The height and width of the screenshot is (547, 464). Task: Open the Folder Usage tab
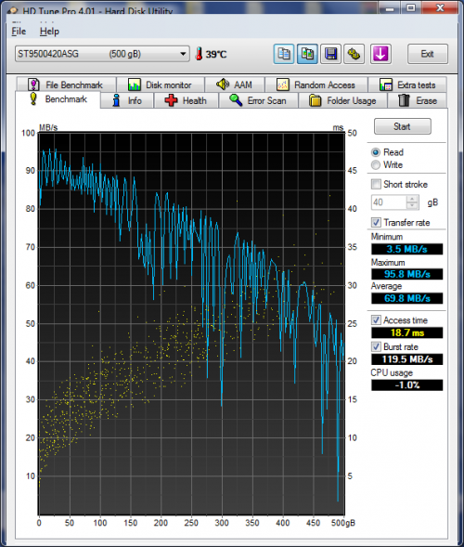(x=343, y=101)
